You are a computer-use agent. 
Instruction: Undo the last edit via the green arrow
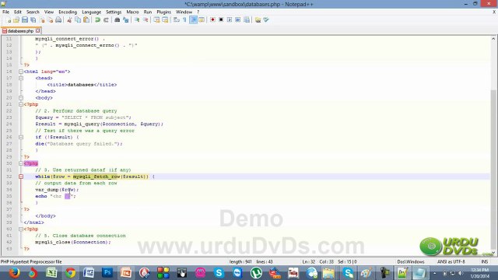pos(97,20)
